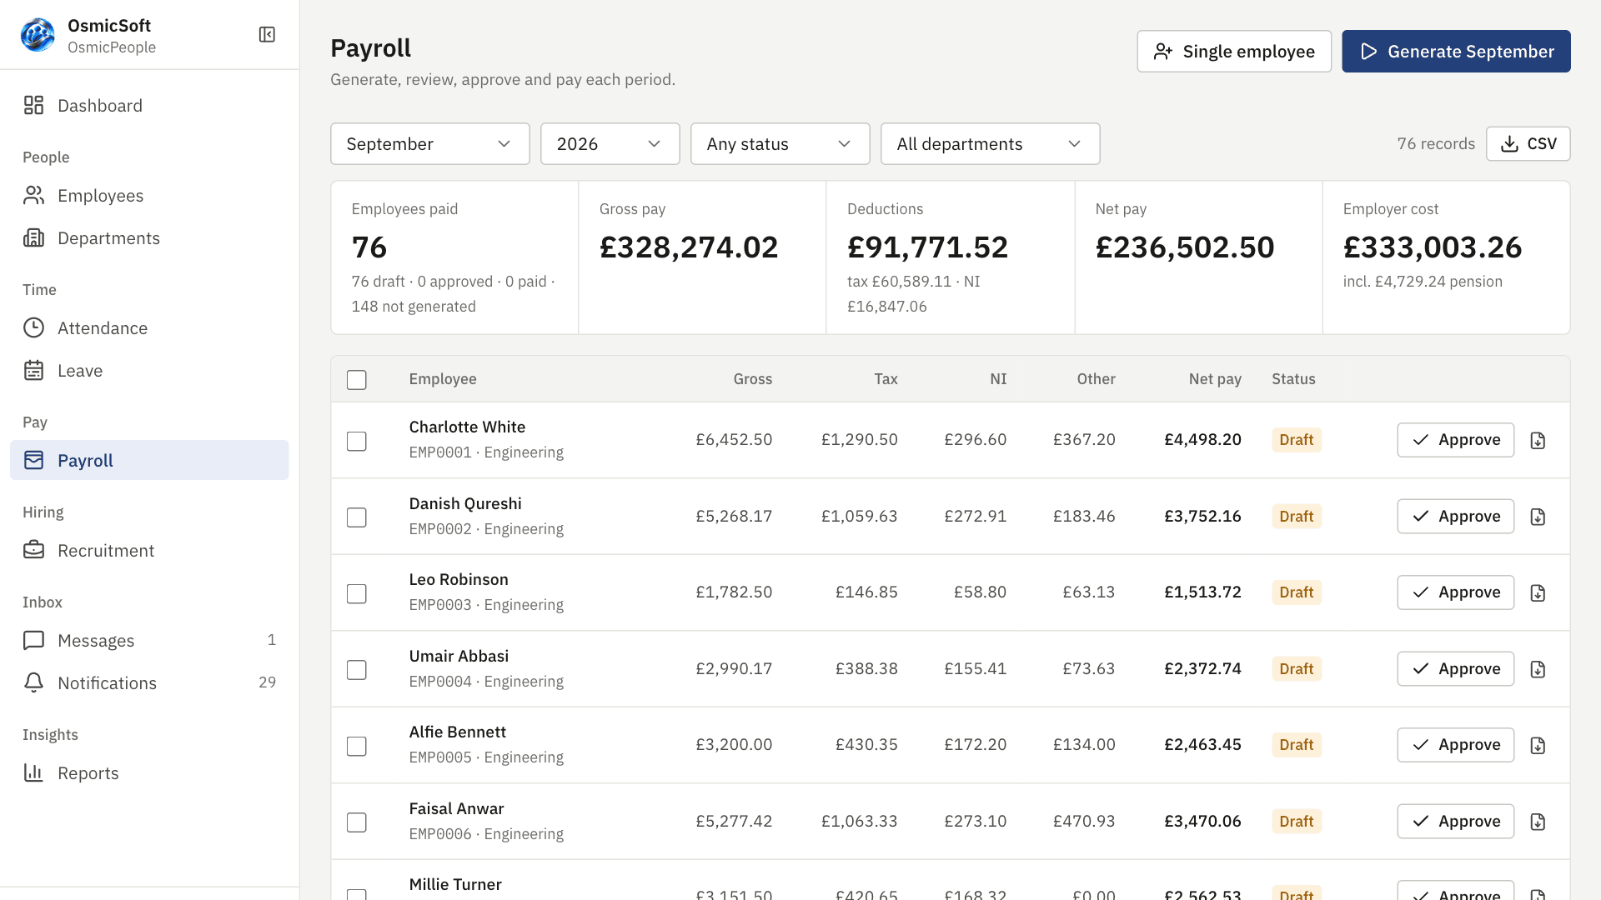1601x900 pixels.
Task: Download payslip for Leo Robinson
Action: click(x=1538, y=592)
